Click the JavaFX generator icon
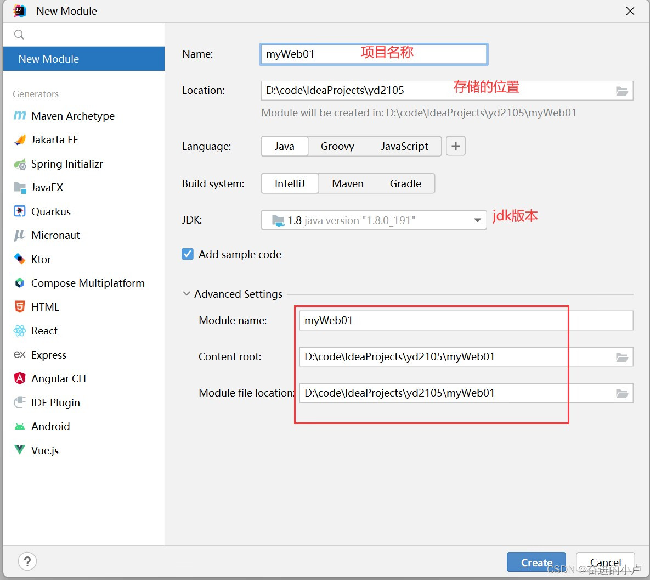The image size is (650, 580). (20, 188)
